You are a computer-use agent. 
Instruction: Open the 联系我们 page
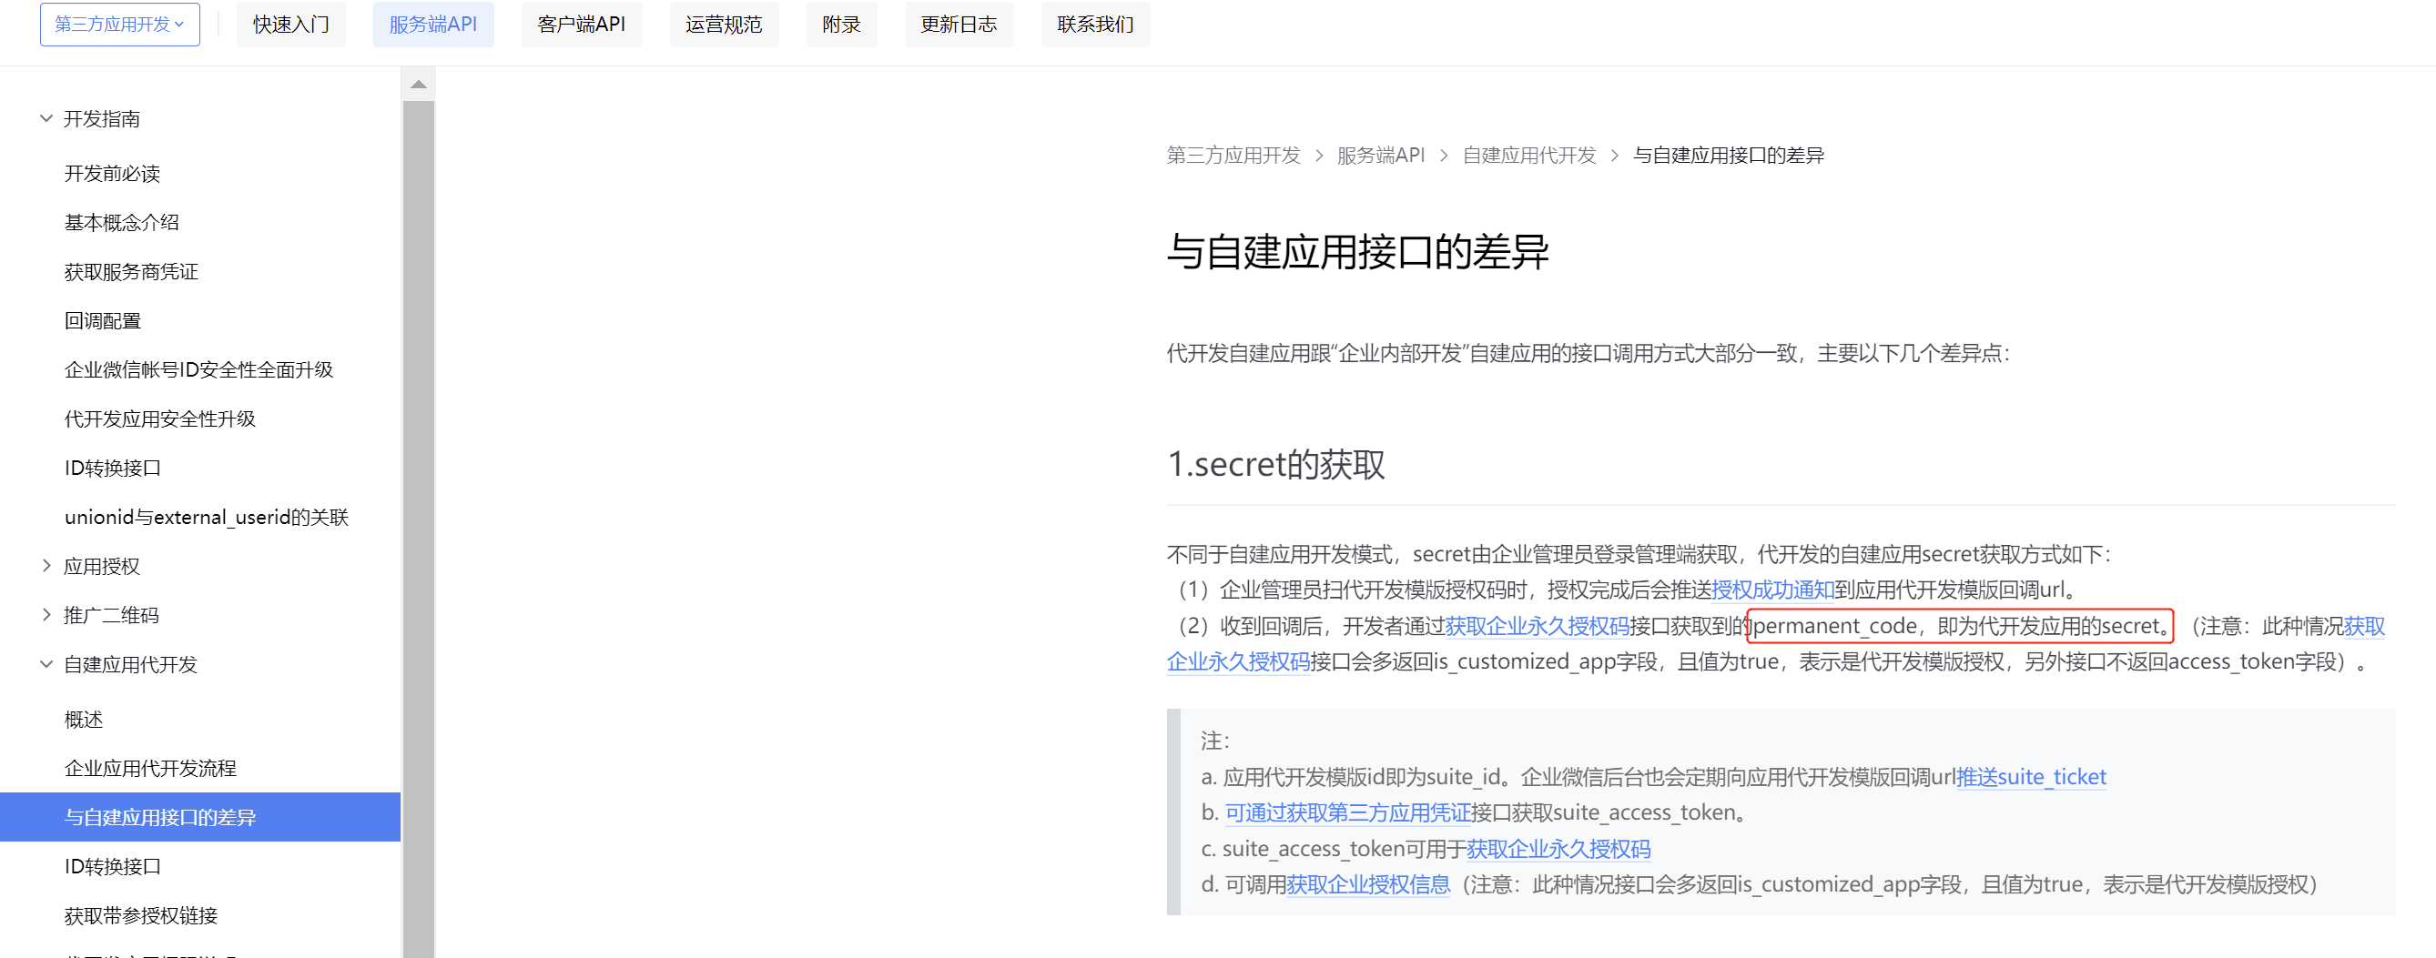coord(1095,25)
